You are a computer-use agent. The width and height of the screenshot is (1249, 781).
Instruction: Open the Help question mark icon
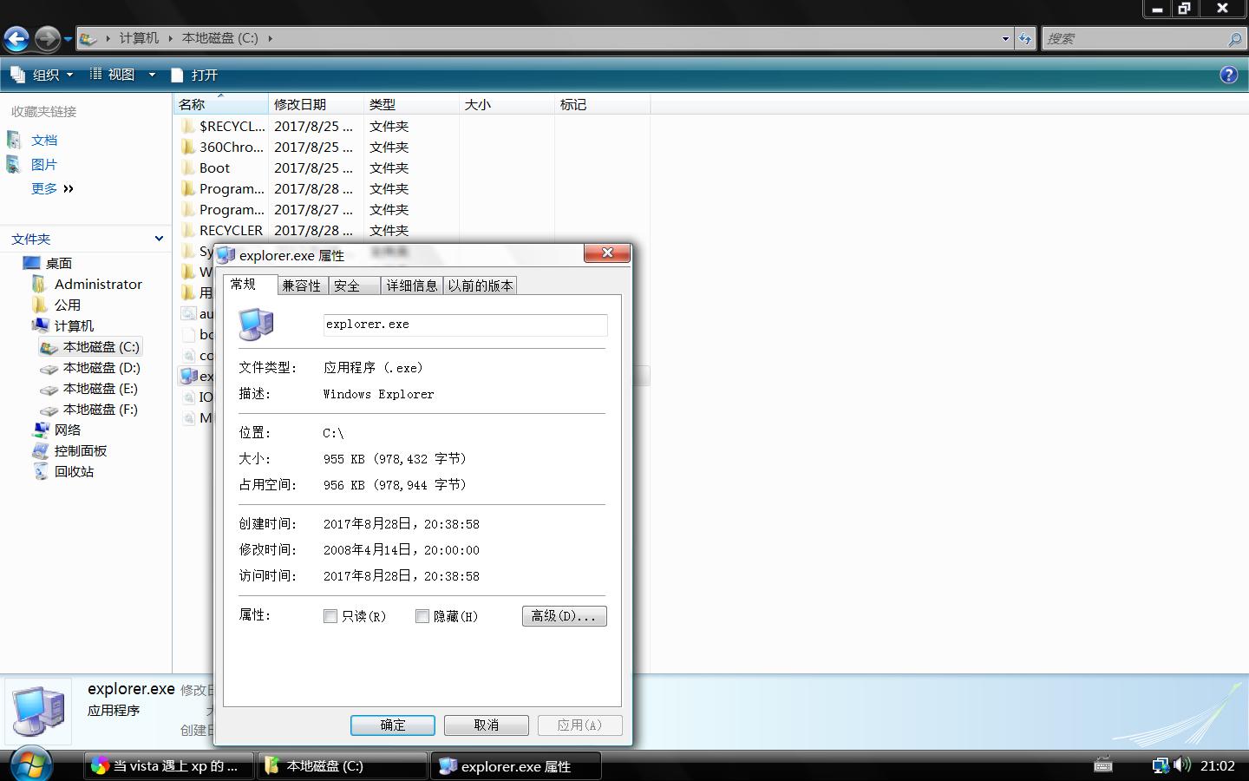point(1228,75)
